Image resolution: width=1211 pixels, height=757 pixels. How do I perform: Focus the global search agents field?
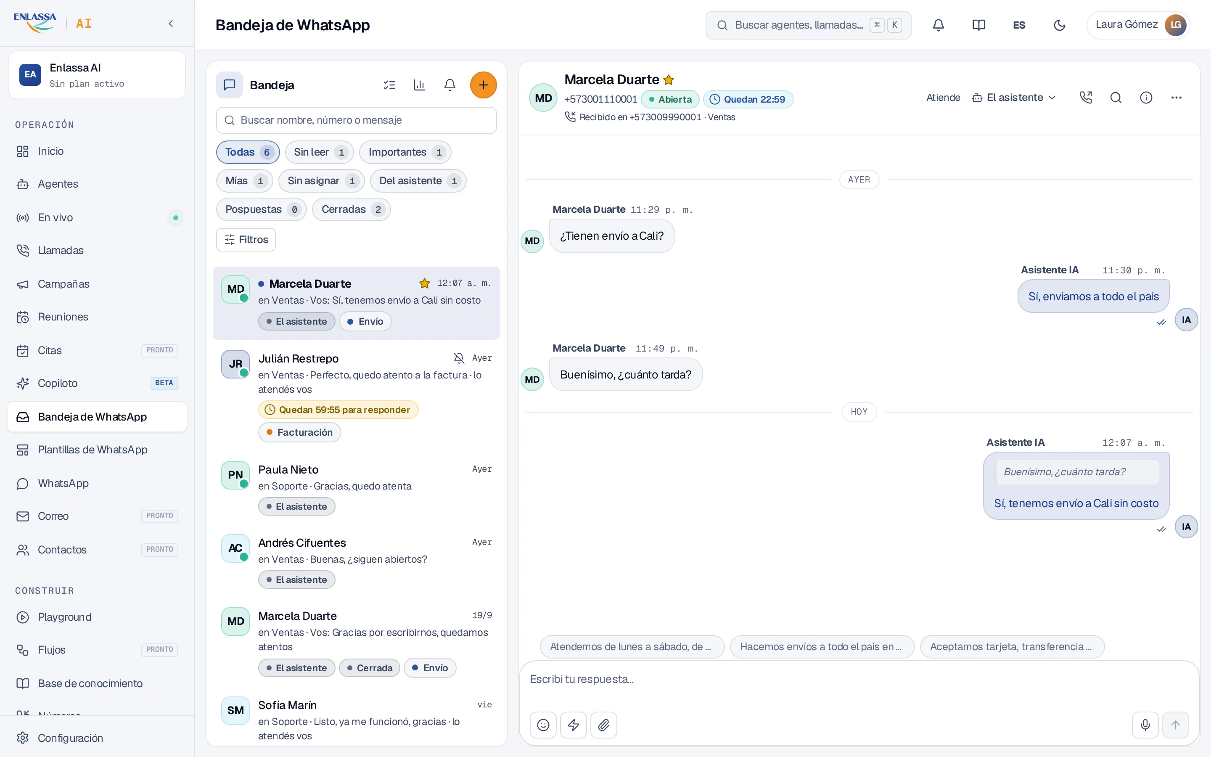(x=808, y=25)
